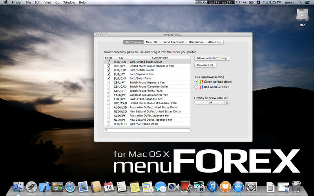314x196 pixels.
Task: Click the Currency pair column header
Action: coord(160,58)
